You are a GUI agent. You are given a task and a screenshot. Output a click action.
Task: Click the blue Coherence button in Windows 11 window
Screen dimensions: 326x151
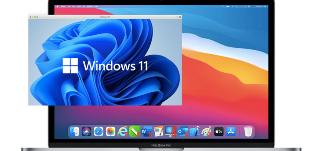point(37,17)
